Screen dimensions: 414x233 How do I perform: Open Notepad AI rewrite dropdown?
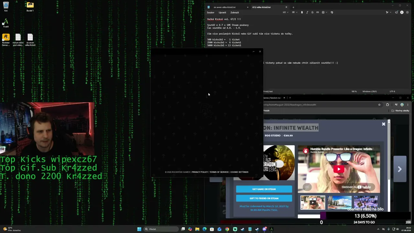pos(388,12)
